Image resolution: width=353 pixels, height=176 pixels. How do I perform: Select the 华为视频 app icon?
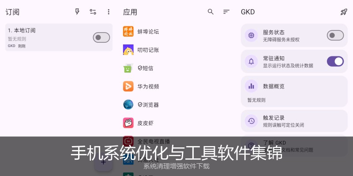pos(128,86)
